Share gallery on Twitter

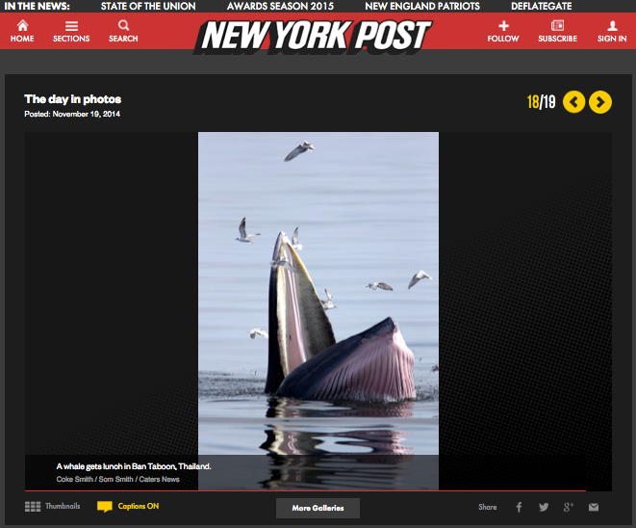pos(544,507)
